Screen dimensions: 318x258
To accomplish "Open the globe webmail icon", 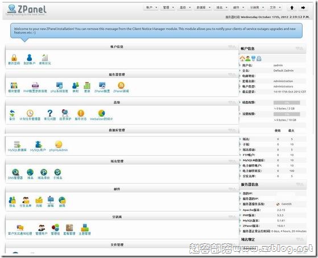I will 62,200.
